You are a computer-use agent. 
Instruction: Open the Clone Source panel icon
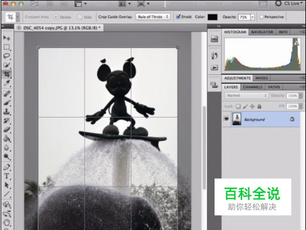(214, 85)
